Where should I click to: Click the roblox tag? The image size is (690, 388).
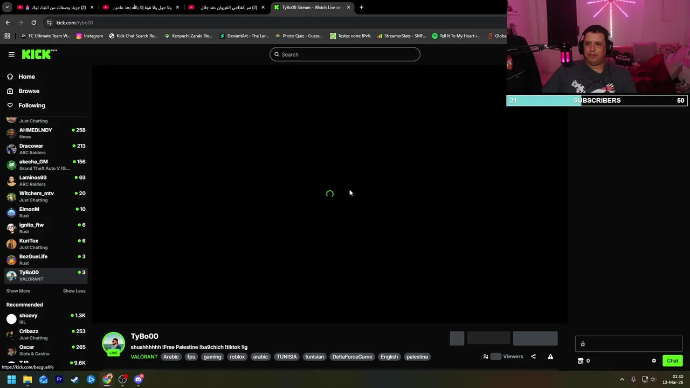[x=237, y=357]
